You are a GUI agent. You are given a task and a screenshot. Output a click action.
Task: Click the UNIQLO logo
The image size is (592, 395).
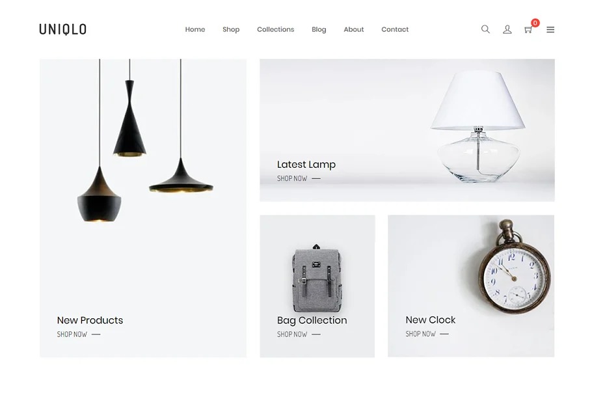point(62,29)
